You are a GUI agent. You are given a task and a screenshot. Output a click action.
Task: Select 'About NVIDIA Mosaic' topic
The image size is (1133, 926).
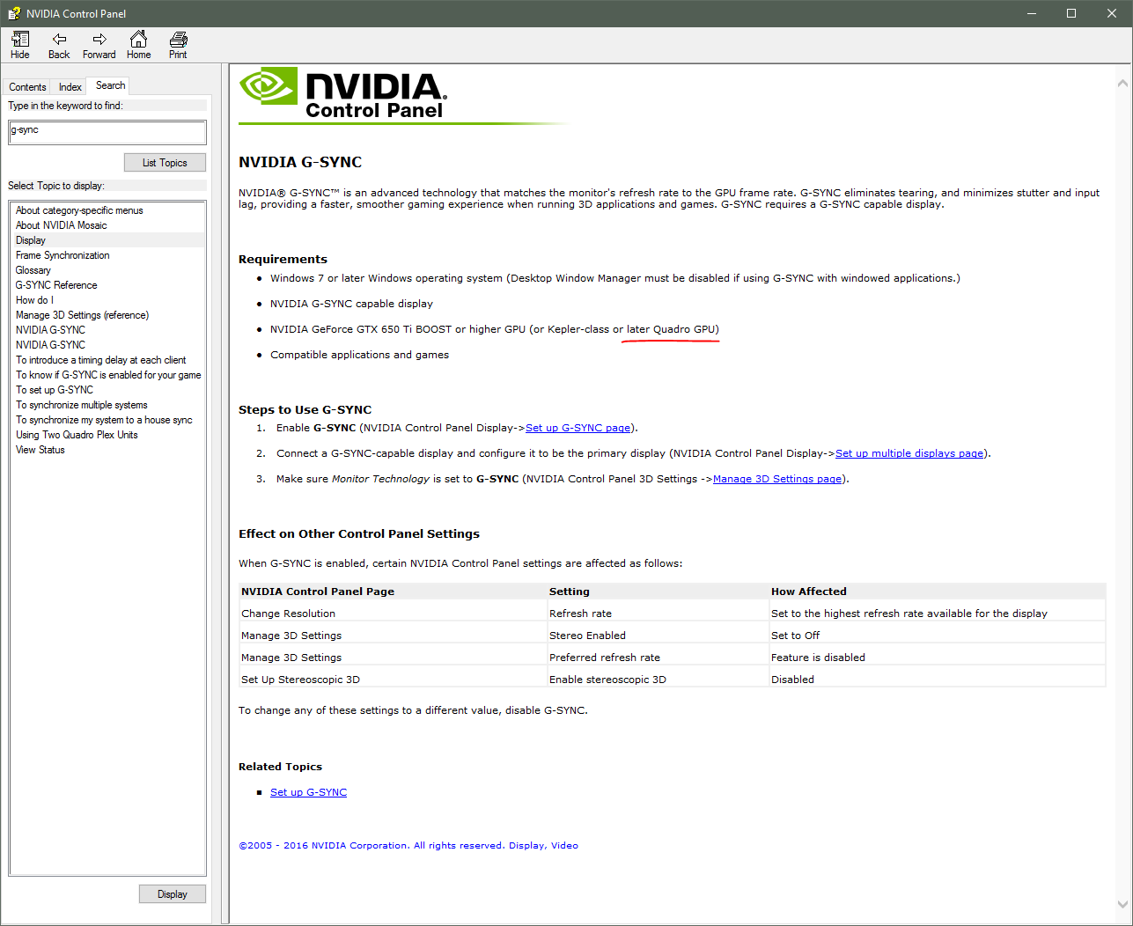pos(62,225)
